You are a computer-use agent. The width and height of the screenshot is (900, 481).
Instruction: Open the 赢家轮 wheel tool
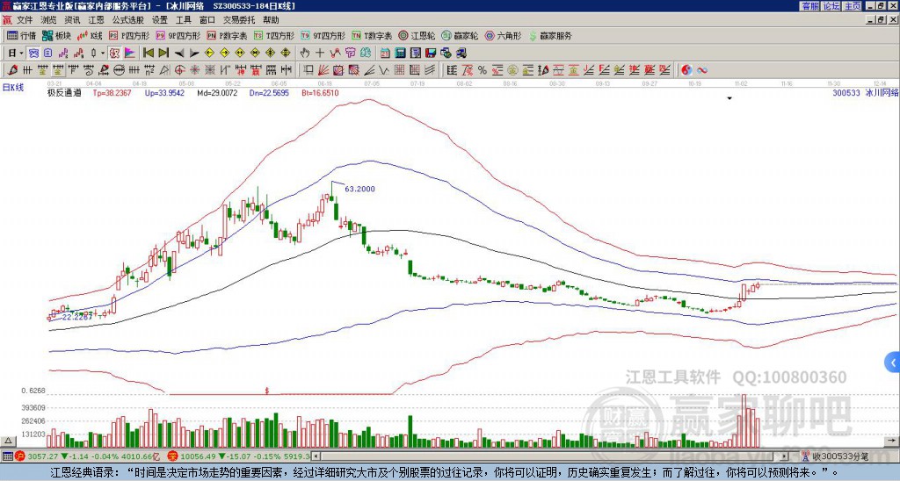click(x=460, y=35)
